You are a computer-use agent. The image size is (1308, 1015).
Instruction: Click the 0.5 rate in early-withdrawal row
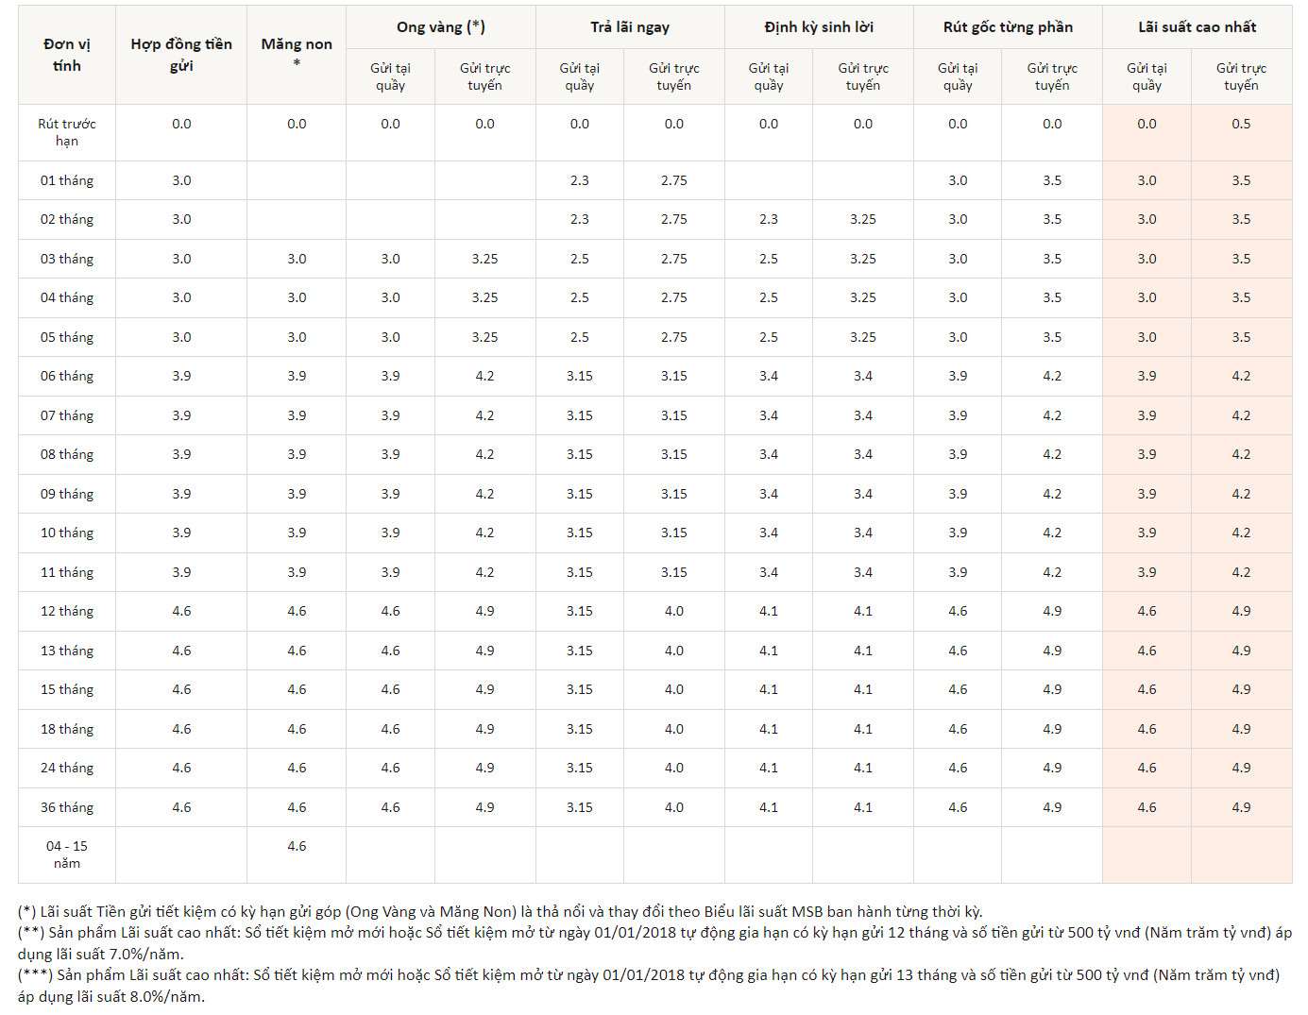tap(1241, 124)
